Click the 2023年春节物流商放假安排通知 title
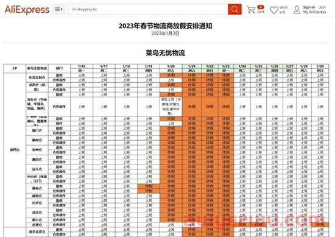 point(165,26)
